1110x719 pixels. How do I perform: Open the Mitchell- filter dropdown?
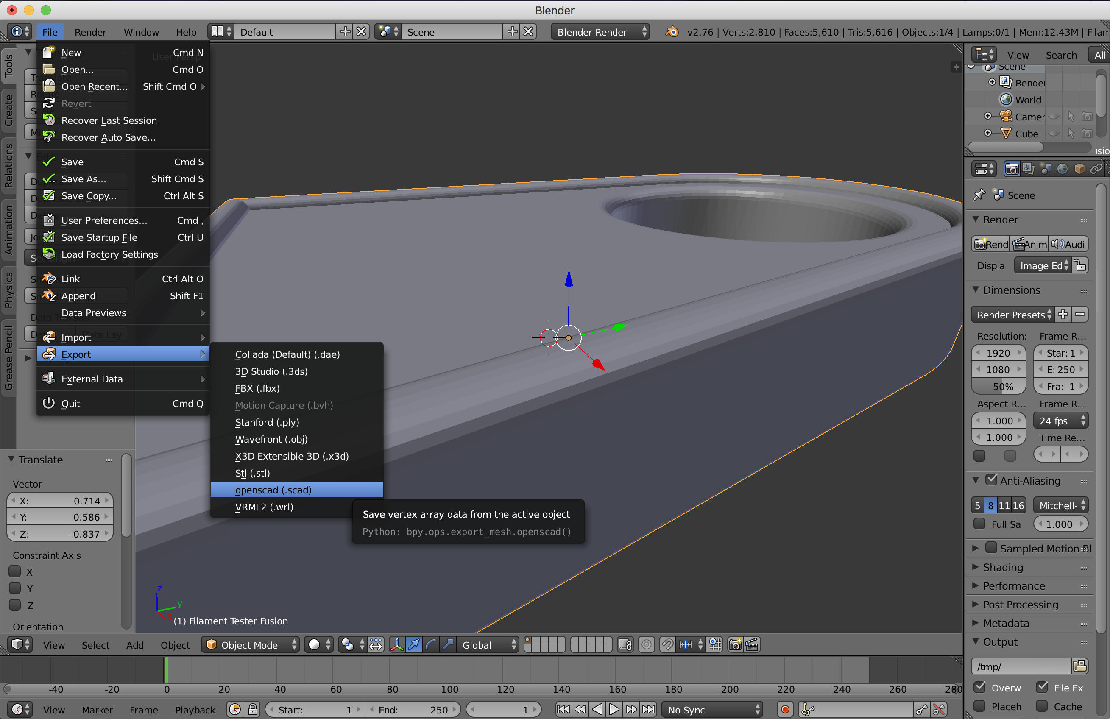pyautogui.click(x=1060, y=505)
